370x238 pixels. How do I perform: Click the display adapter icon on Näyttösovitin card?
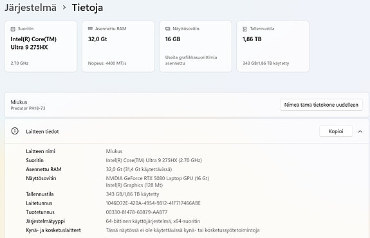167,29
